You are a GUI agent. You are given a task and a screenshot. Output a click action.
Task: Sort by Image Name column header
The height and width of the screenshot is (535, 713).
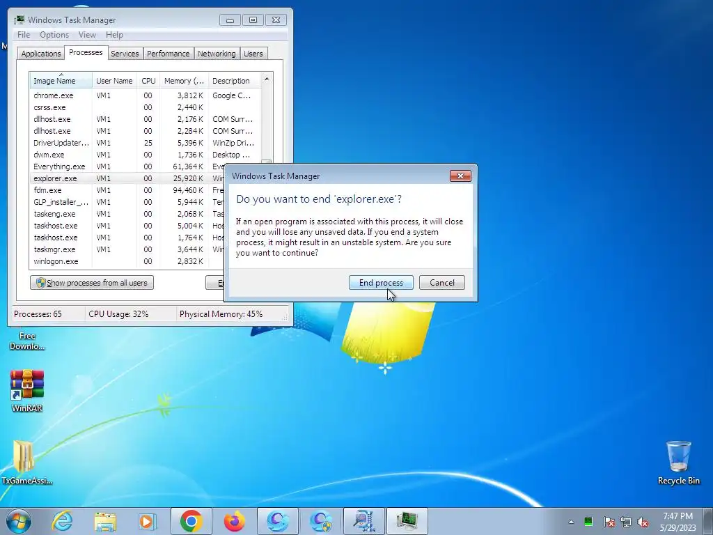(61, 81)
